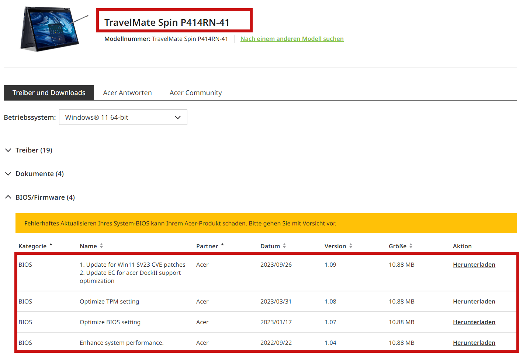The image size is (523, 354).
Task: Collapse the 'BIOS/Firmware (4)' section
Action: click(x=40, y=197)
